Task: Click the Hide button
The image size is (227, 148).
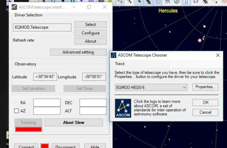Action: pos(95,146)
